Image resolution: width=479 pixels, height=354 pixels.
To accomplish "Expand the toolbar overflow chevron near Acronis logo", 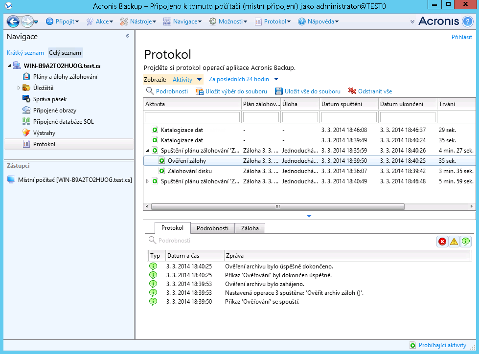I will (412, 22).
